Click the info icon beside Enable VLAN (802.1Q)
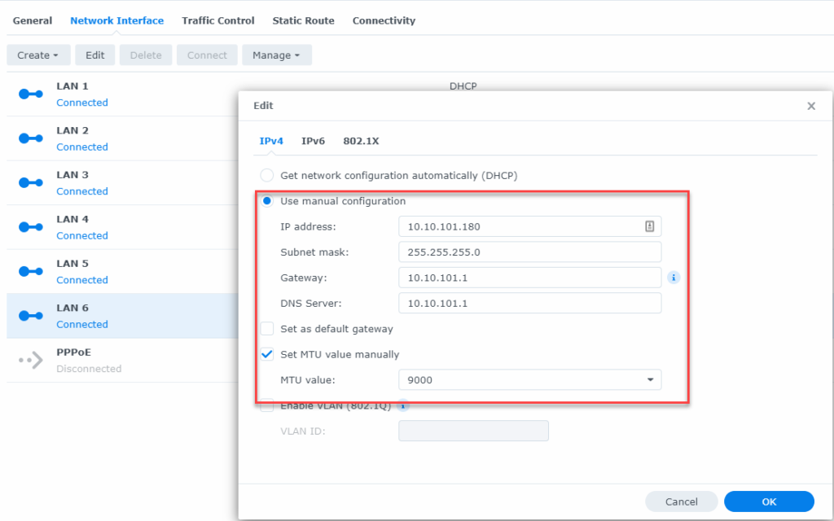Screen dimensions: 834x521 pos(402,405)
